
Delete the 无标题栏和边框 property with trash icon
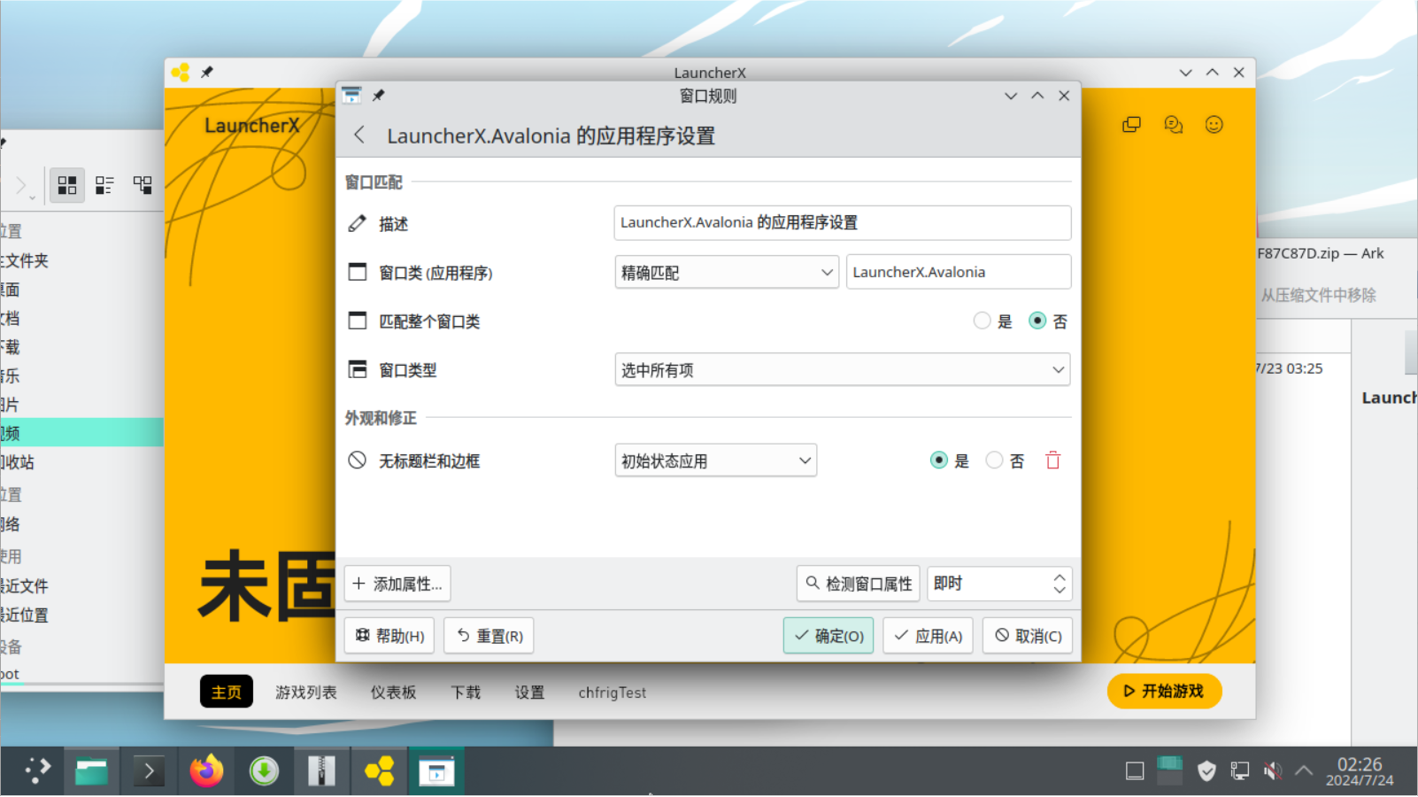(1052, 460)
